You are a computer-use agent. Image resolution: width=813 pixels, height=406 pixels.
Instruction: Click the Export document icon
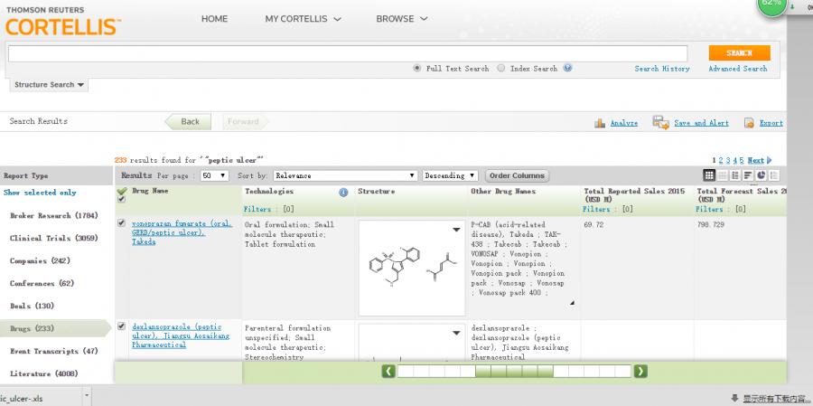749,123
